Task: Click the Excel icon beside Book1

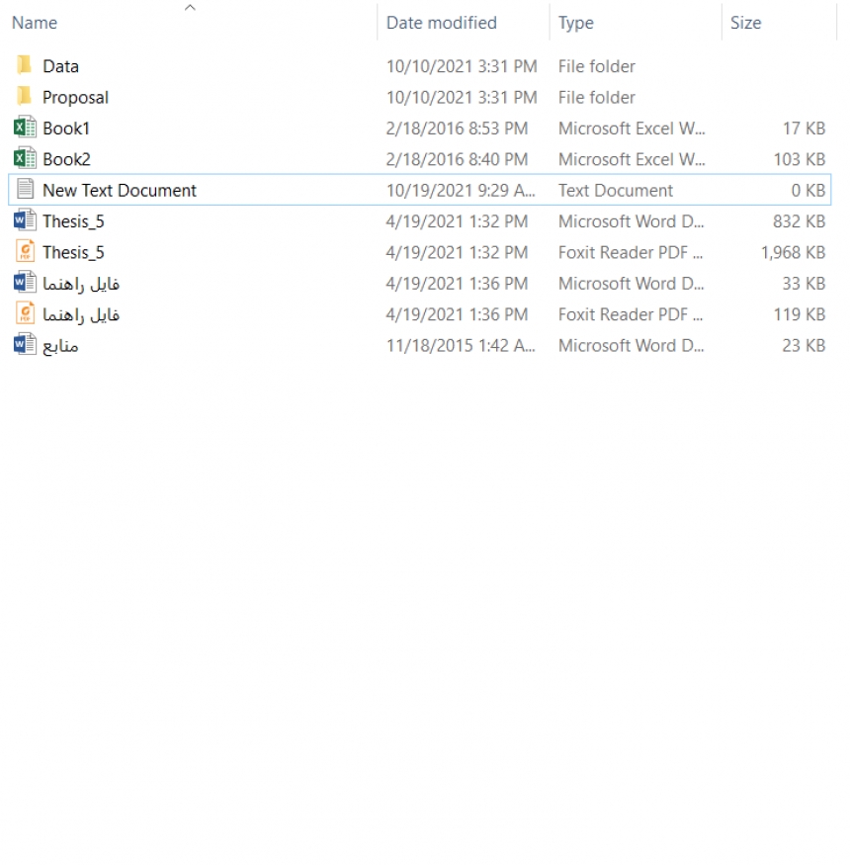Action: coord(25,128)
